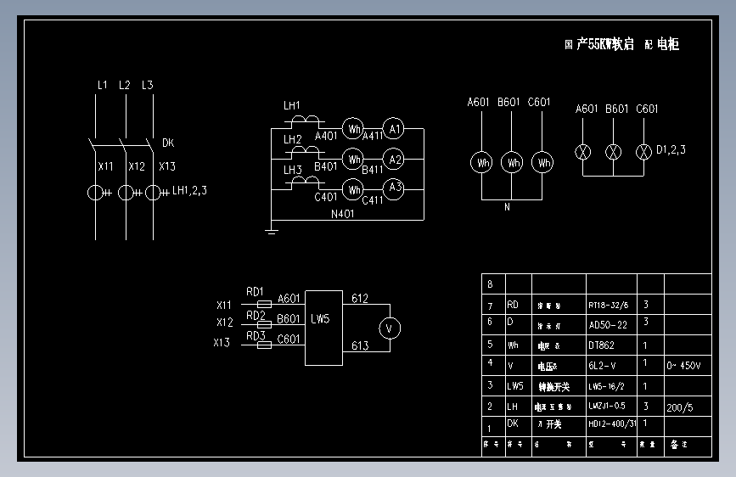Image resolution: width=736 pixels, height=477 pixels.
Task: Select the B601 label next to RD2
Action: coord(289,319)
